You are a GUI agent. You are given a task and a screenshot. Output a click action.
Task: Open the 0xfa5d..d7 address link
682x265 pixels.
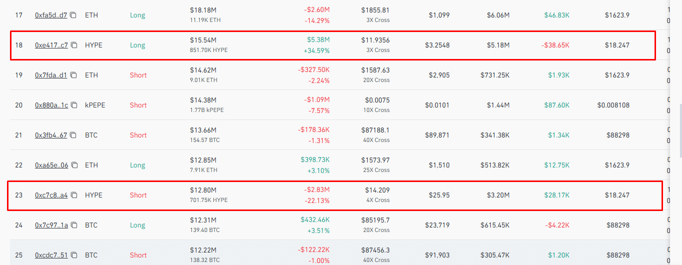[x=51, y=15]
